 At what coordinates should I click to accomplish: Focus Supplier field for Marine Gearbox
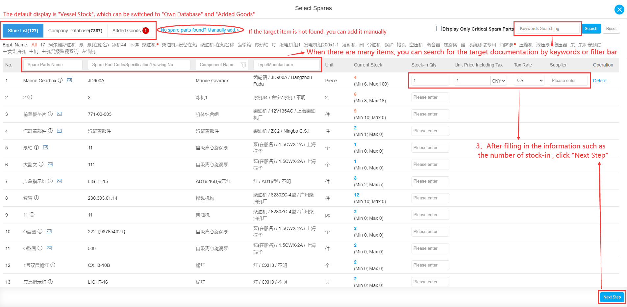568,81
